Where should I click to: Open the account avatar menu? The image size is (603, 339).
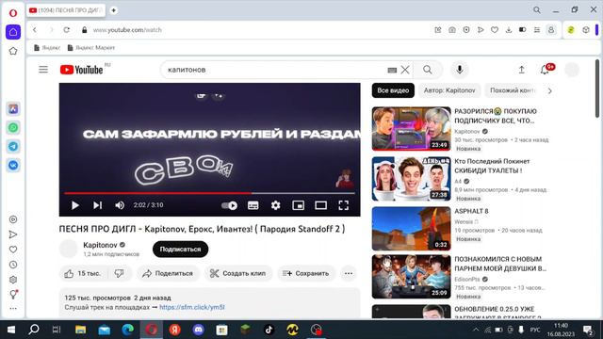pyautogui.click(x=572, y=70)
